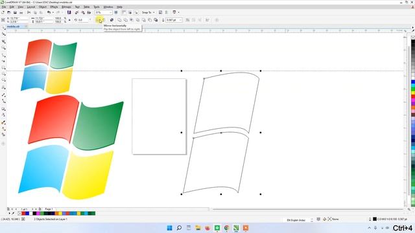
Task: Select the Interactive Fill tool
Action: coord(3,129)
